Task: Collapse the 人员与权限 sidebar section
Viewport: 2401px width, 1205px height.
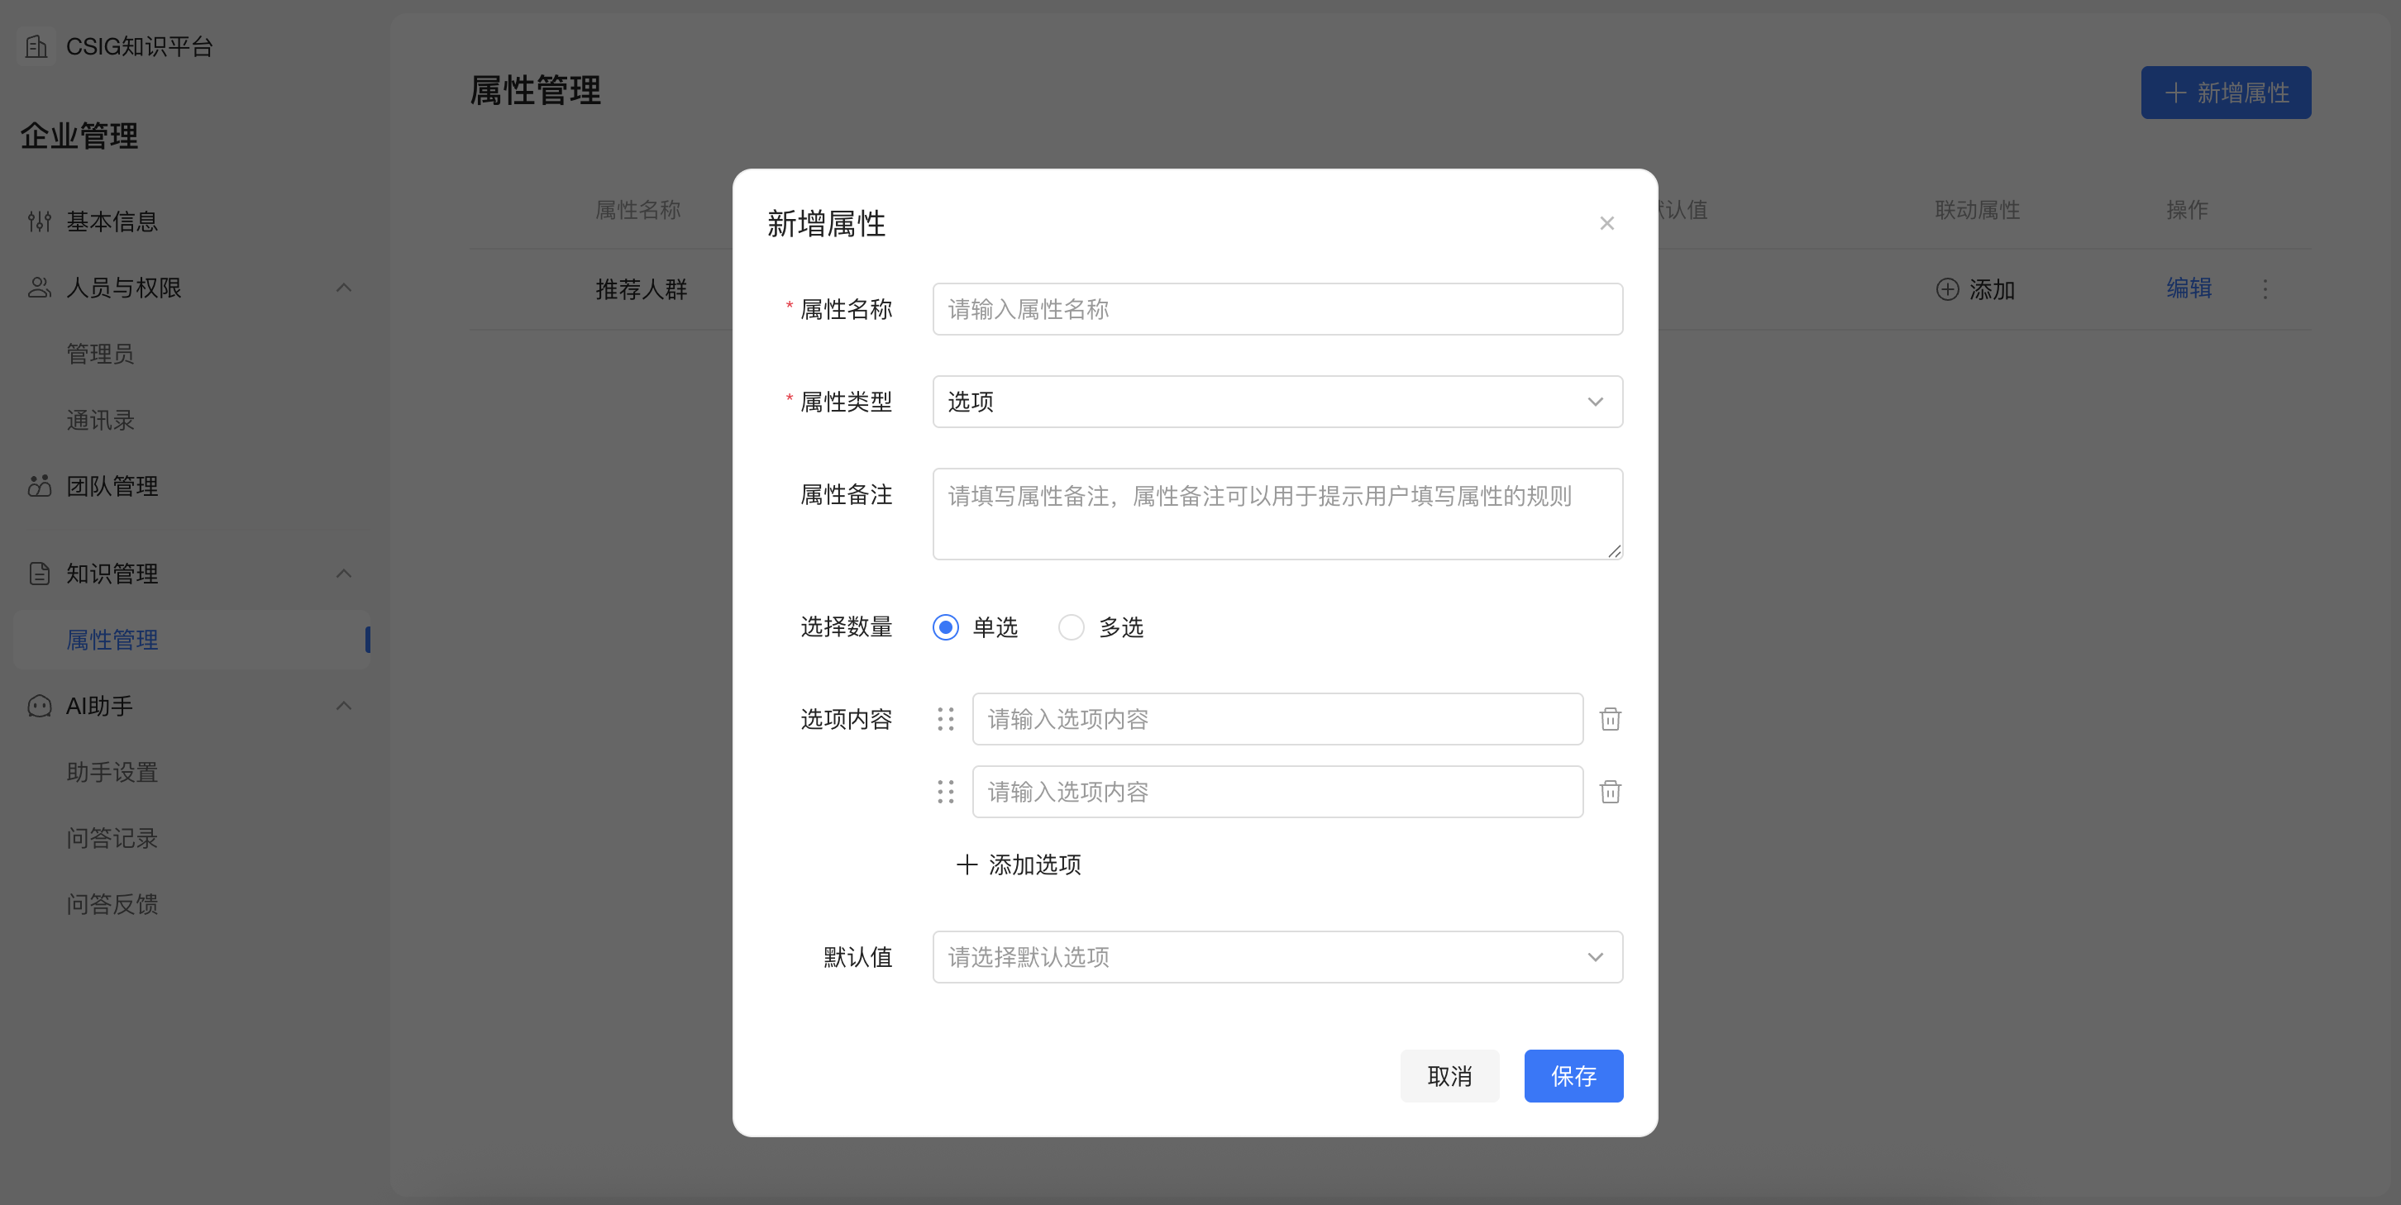Action: click(343, 287)
